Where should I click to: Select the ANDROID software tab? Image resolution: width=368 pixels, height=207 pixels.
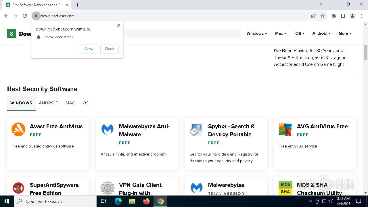(49, 103)
